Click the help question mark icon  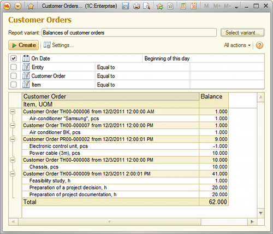pyautogui.click(x=259, y=45)
